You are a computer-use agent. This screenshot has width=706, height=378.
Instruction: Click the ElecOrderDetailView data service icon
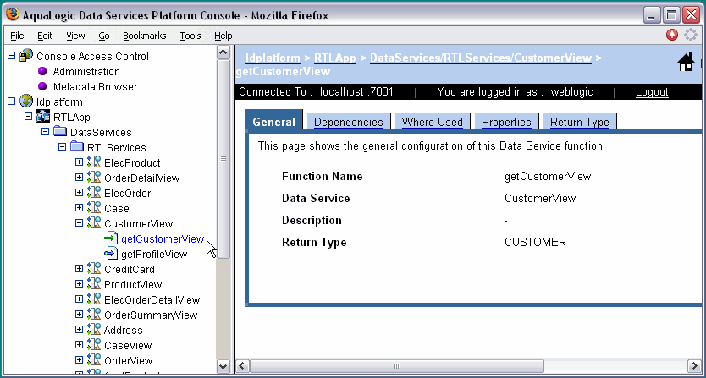[94, 299]
